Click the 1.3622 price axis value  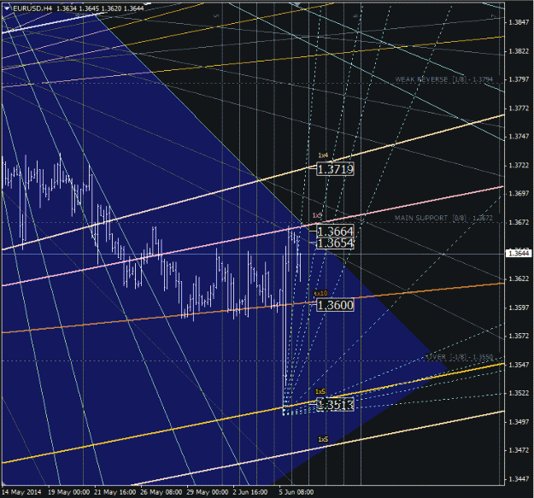click(519, 279)
